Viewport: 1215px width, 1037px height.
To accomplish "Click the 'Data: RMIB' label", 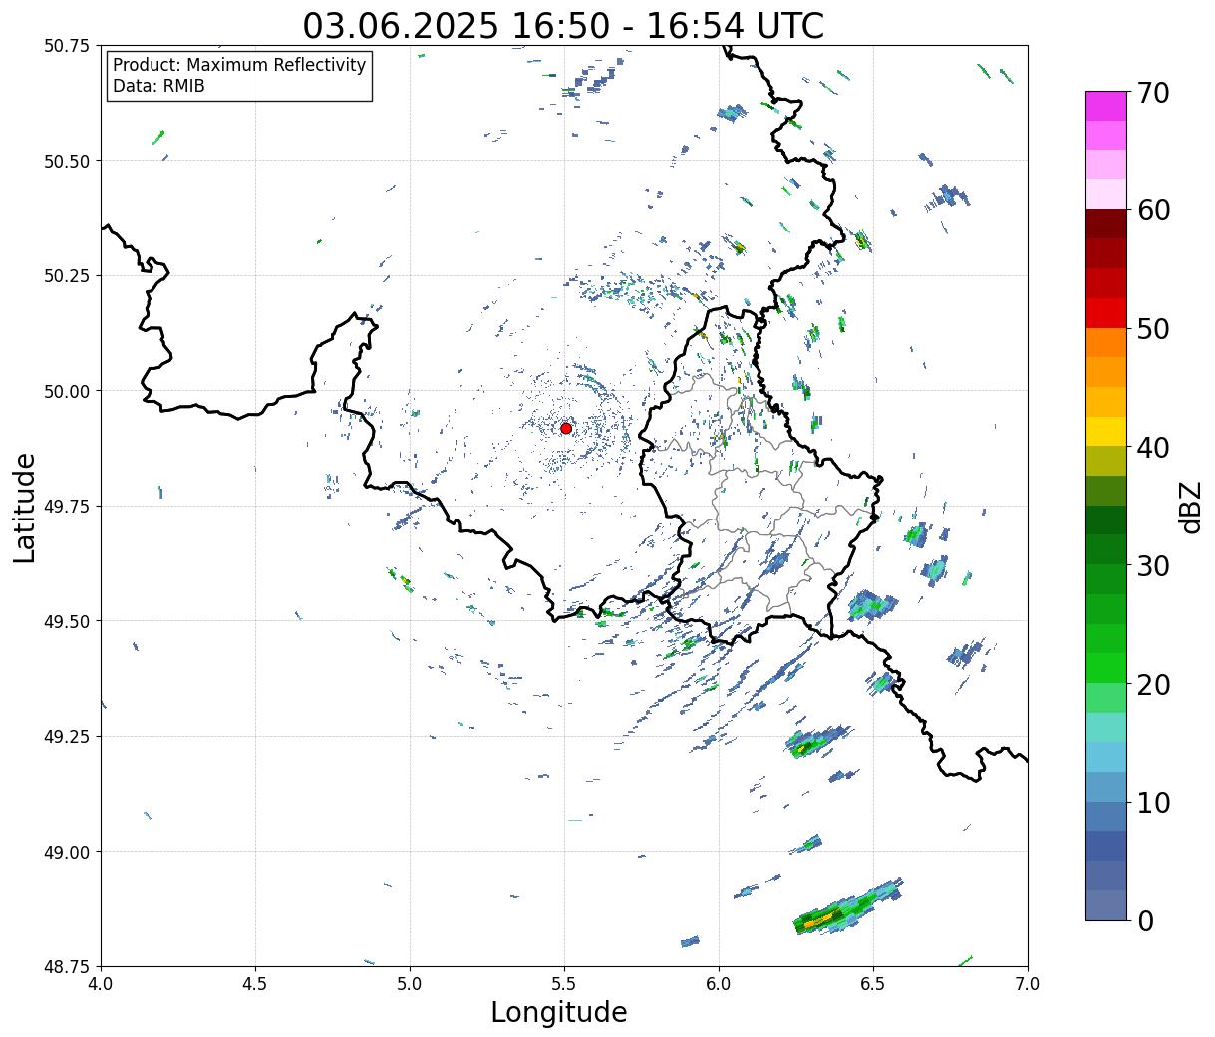I will pyautogui.click(x=158, y=87).
